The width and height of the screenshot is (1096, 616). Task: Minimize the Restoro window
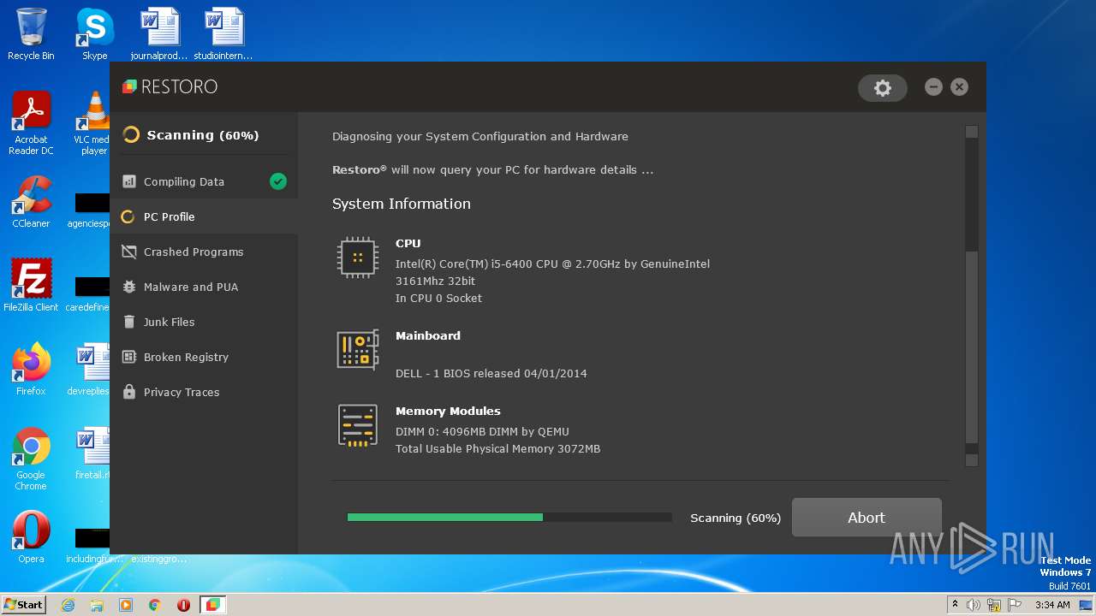933,86
